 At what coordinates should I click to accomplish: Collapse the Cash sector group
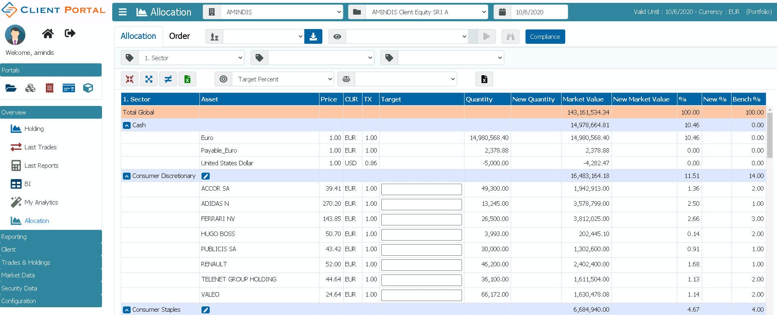pyautogui.click(x=127, y=125)
